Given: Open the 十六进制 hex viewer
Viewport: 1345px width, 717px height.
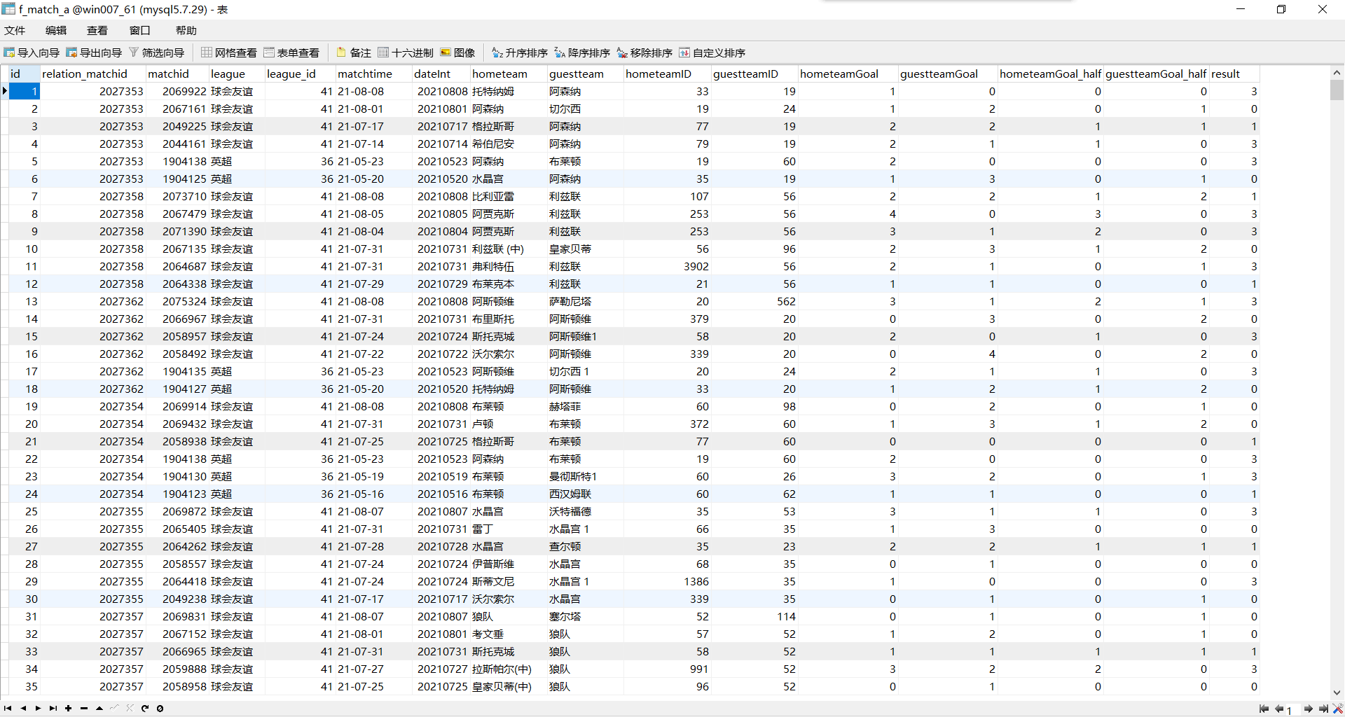Looking at the screenshot, I should click(x=406, y=53).
